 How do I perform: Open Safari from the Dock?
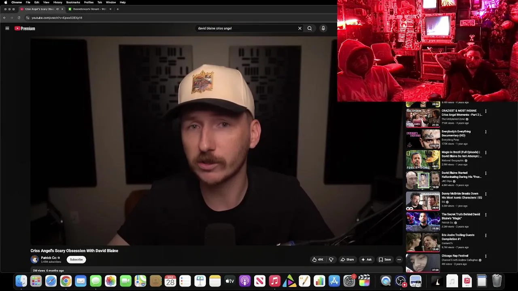[51, 281]
